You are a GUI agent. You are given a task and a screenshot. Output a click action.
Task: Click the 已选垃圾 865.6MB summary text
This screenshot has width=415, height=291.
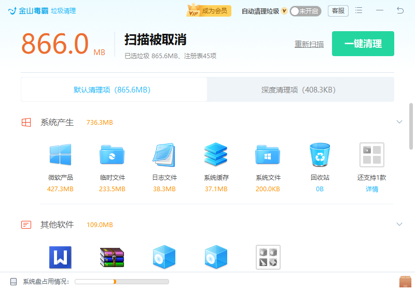click(171, 56)
